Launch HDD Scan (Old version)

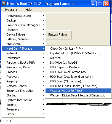click(x=78, y=81)
